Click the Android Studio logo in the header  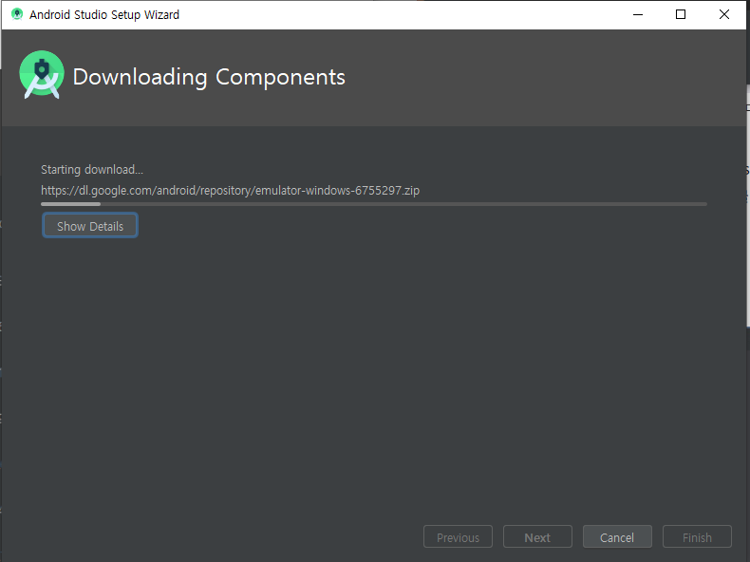click(42, 75)
